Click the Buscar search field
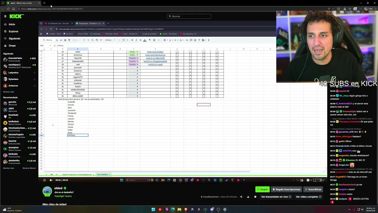 coord(189,16)
